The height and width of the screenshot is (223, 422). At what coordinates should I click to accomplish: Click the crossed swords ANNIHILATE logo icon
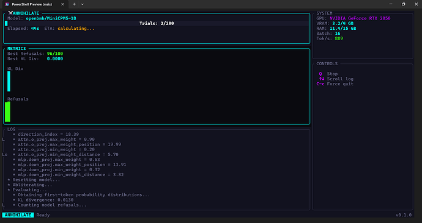(10, 13)
